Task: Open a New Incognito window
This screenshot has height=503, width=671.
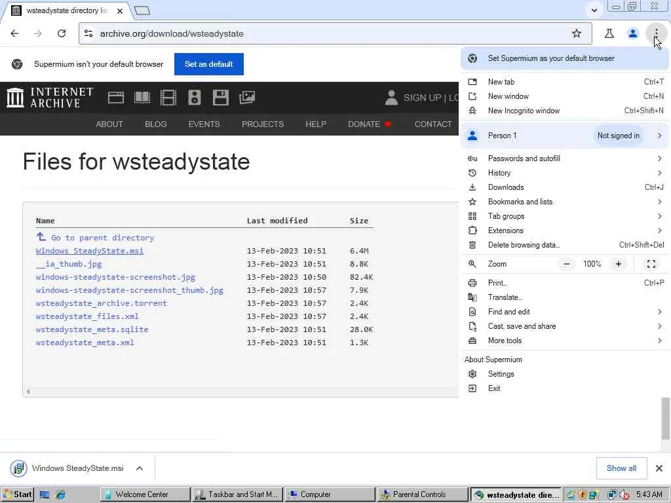Action: pos(565,111)
